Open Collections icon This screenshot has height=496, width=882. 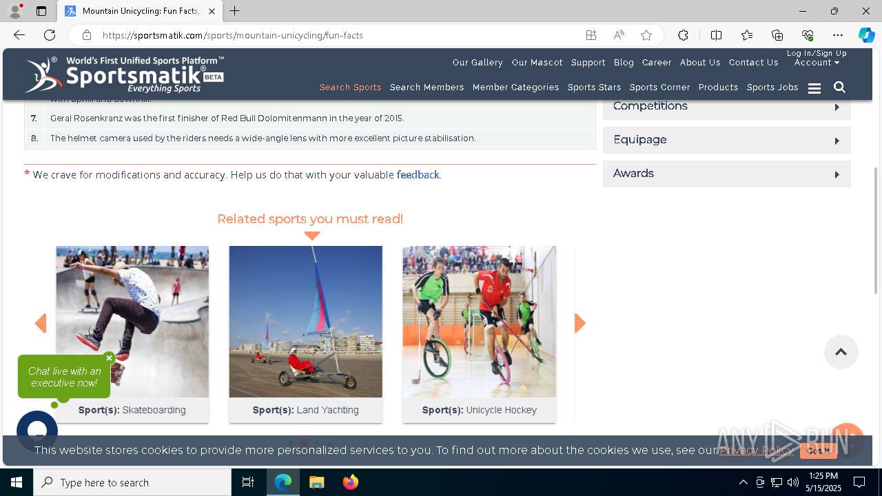[777, 35]
